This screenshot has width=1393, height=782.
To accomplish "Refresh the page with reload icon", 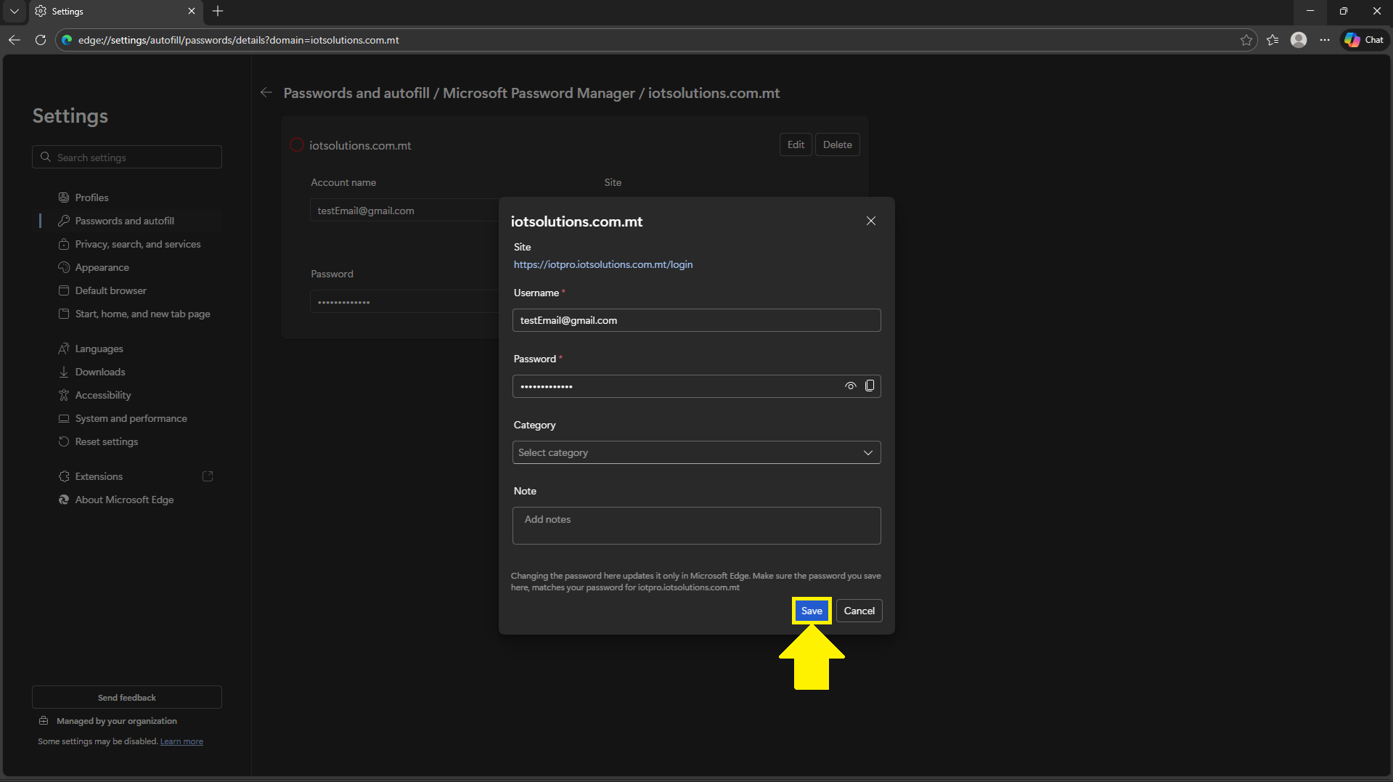I will pyautogui.click(x=41, y=40).
